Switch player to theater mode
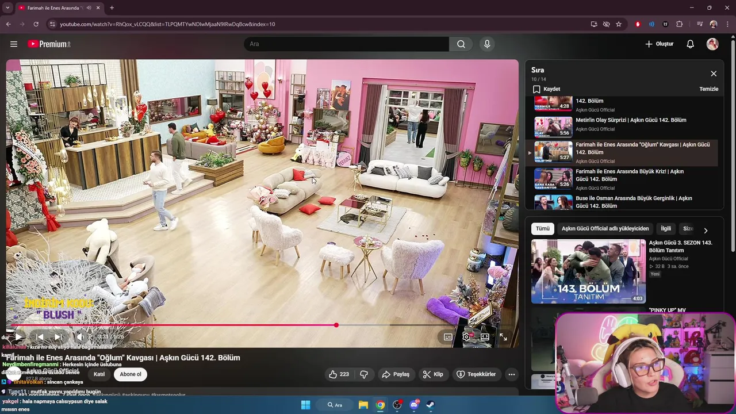Screen dimensions: 736x414 click(x=485, y=337)
